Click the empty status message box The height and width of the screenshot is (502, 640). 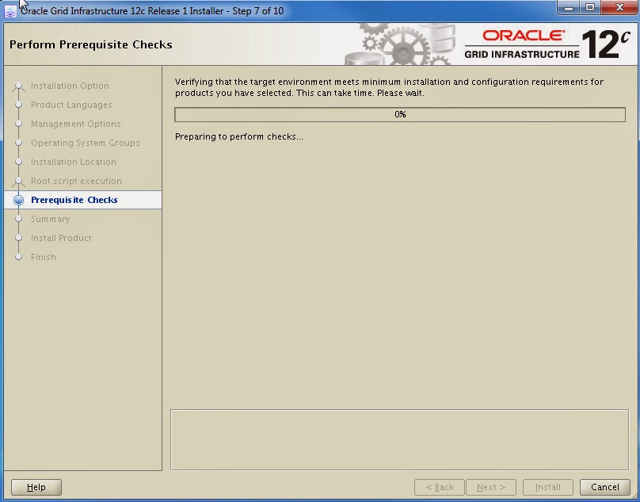(x=400, y=438)
